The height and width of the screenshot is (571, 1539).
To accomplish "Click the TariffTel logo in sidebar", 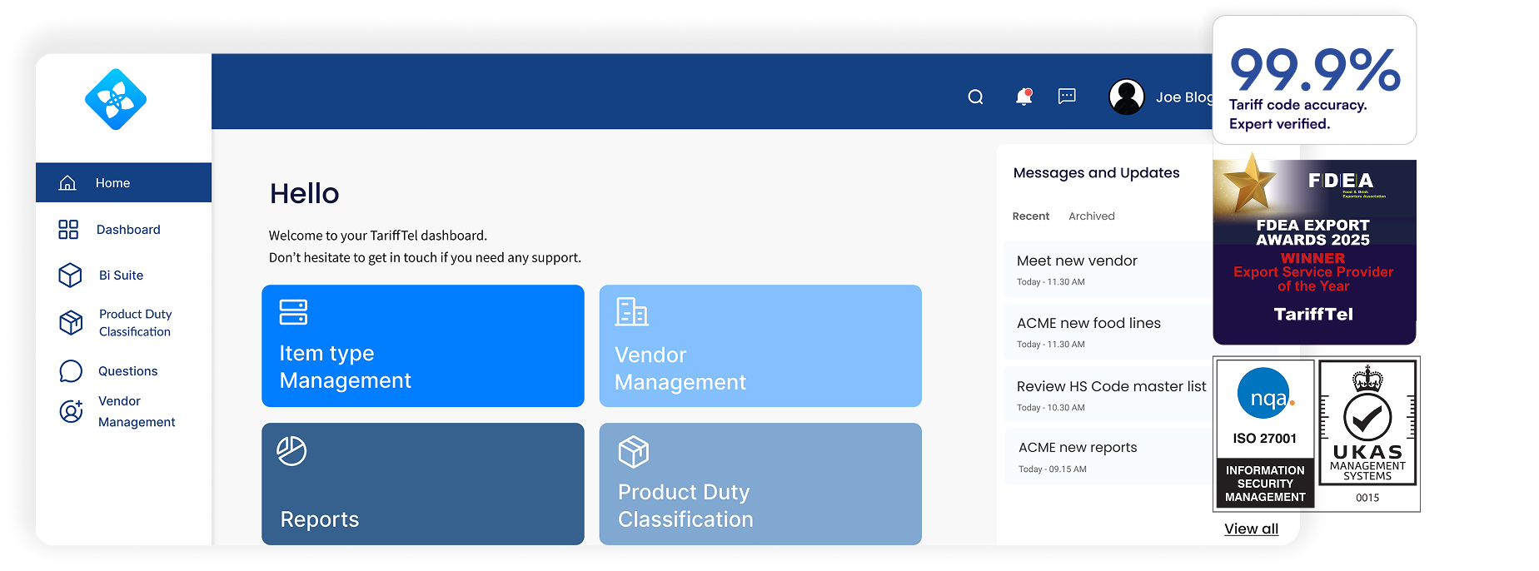I will pyautogui.click(x=116, y=100).
